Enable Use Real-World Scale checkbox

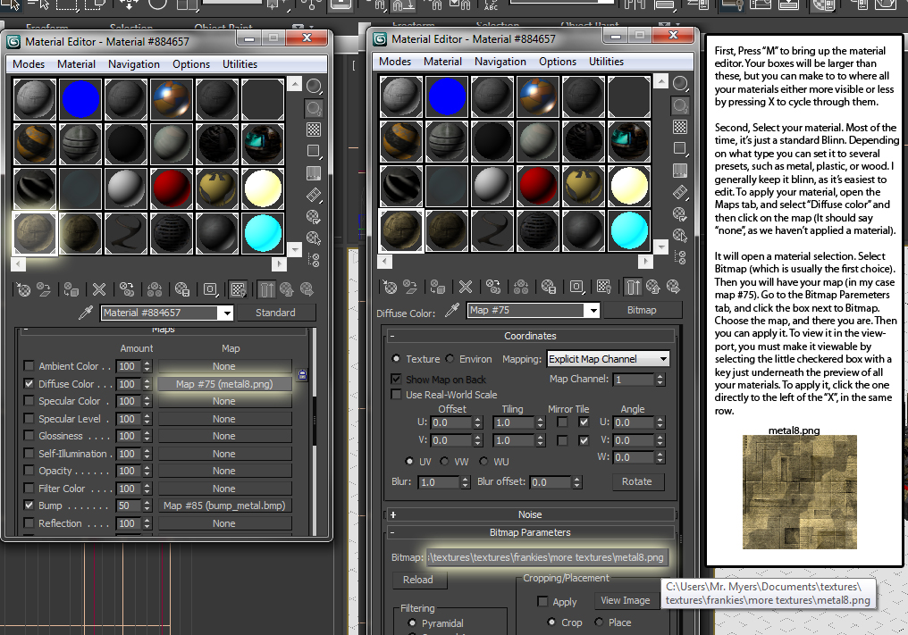pyautogui.click(x=396, y=395)
